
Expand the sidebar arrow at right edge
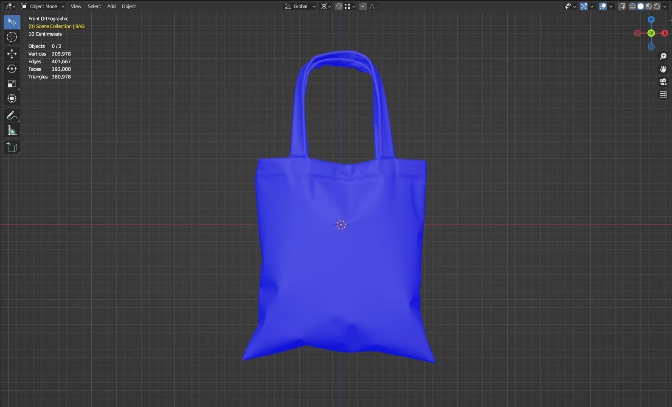click(x=670, y=20)
